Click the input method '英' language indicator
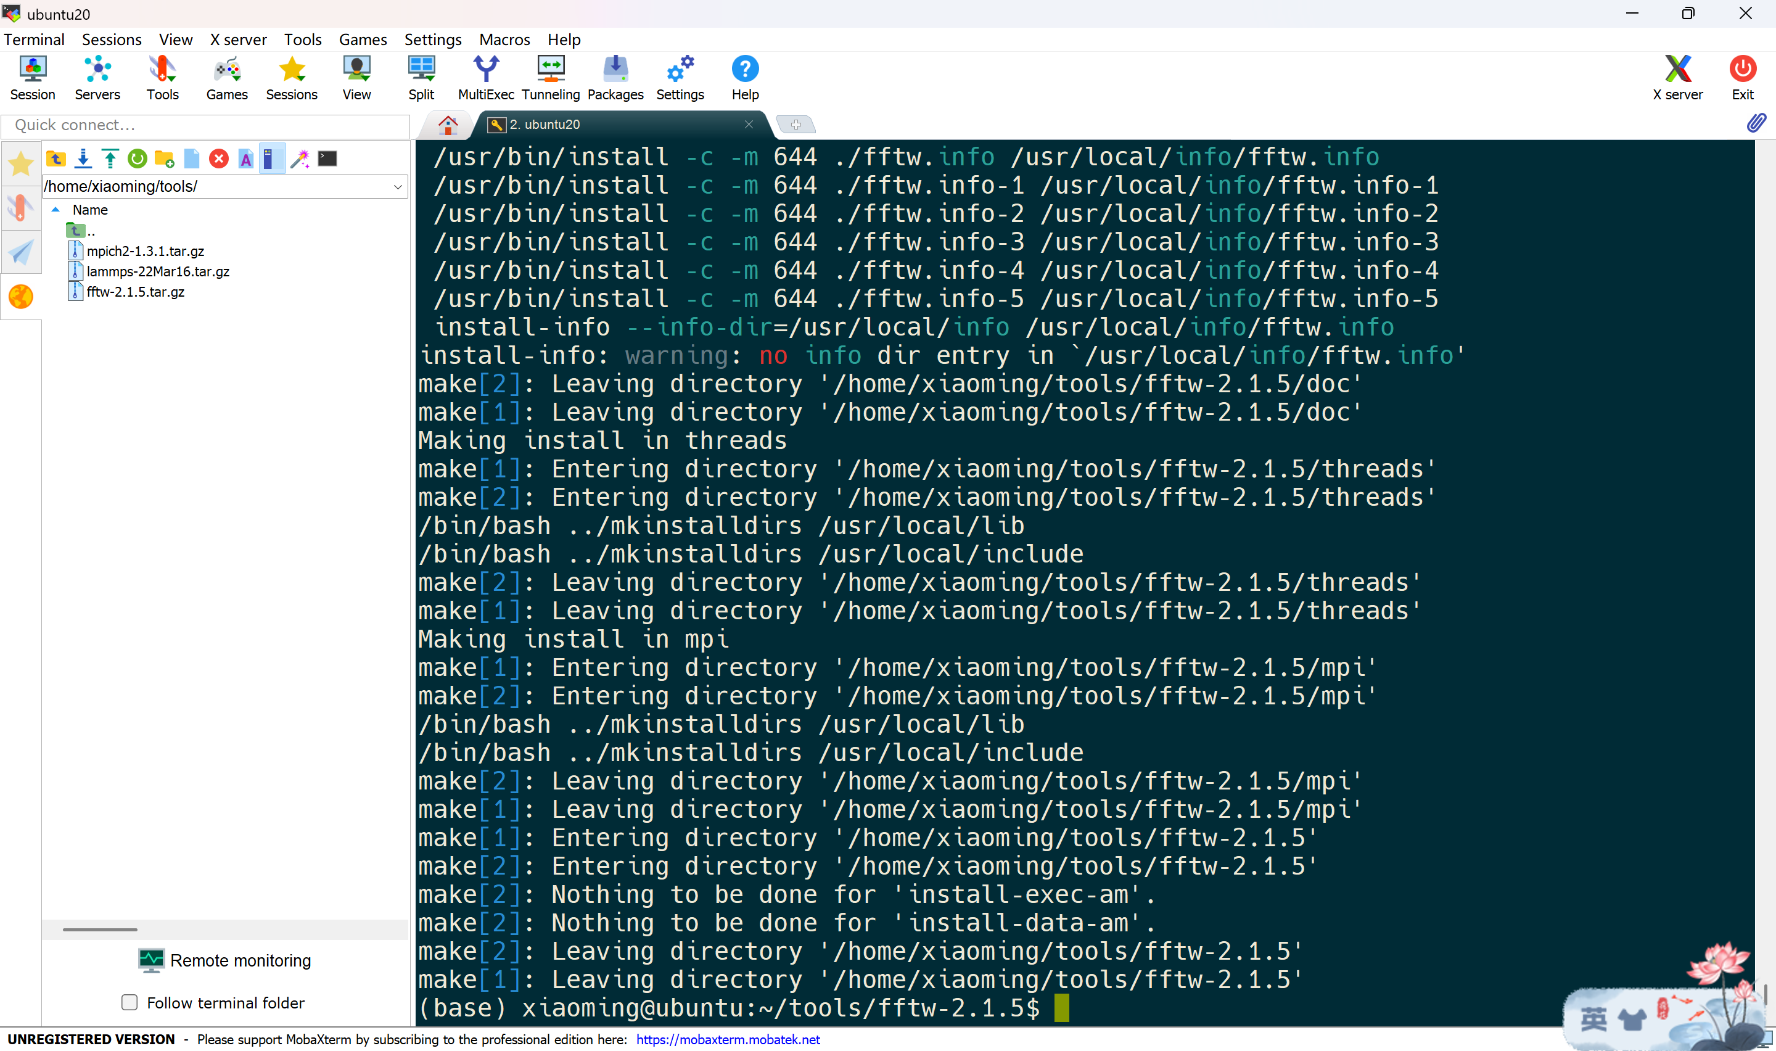This screenshot has width=1776, height=1051. tap(1593, 1020)
